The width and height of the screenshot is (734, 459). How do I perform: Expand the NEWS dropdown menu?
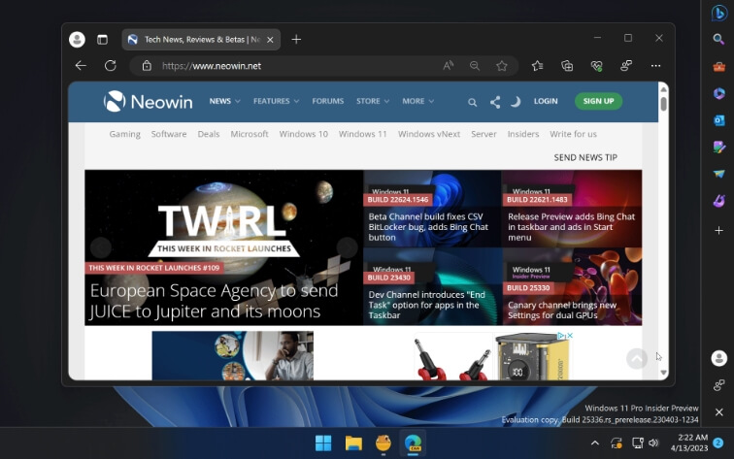pos(224,101)
